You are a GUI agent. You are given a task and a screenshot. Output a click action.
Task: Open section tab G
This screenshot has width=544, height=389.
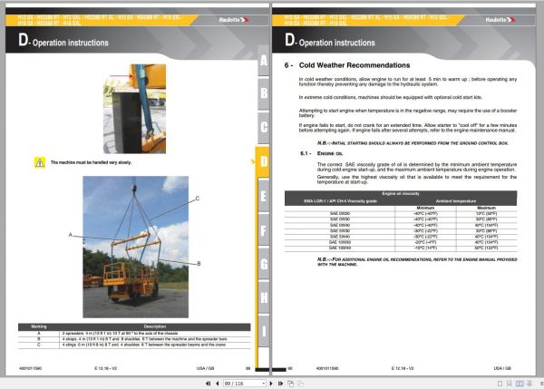point(264,264)
